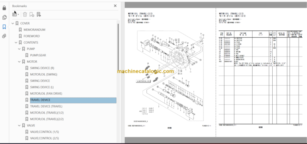Open SWING DEVICE (L) bookmark
Screen dimensions: 307x144
(x=42, y=87)
